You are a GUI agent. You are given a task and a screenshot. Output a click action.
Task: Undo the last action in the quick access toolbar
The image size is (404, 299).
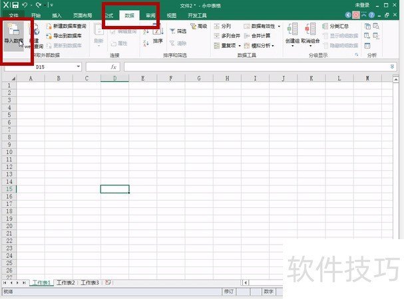pyautogui.click(x=25, y=5)
